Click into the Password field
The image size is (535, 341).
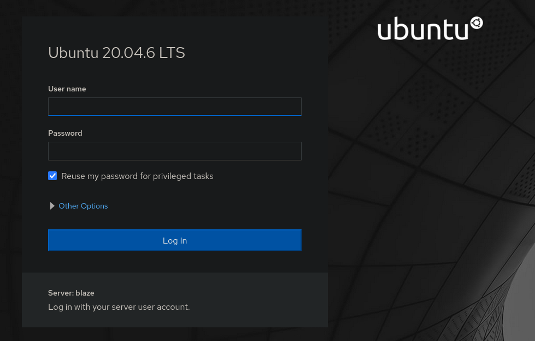tap(175, 151)
